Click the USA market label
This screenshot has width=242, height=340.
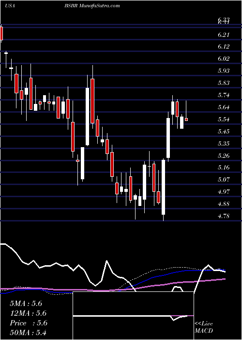point(10,6)
